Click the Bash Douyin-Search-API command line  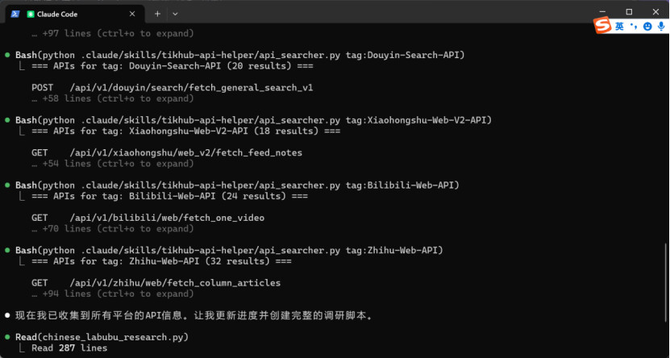(240, 55)
